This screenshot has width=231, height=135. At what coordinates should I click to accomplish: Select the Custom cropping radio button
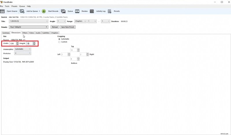coord(59,42)
